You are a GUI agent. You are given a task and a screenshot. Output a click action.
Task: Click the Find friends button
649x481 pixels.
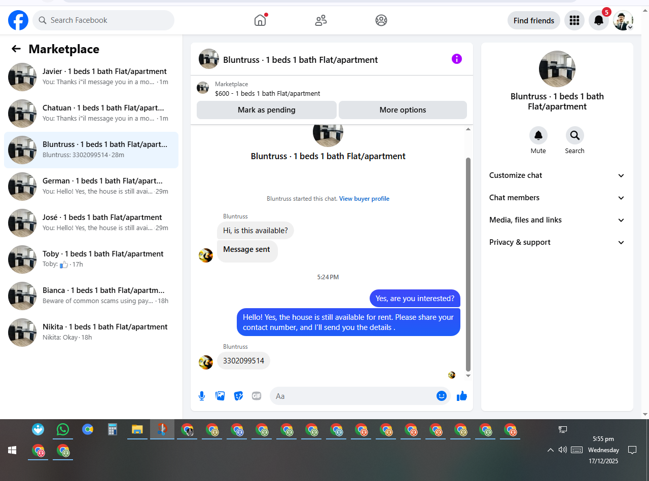click(x=534, y=20)
